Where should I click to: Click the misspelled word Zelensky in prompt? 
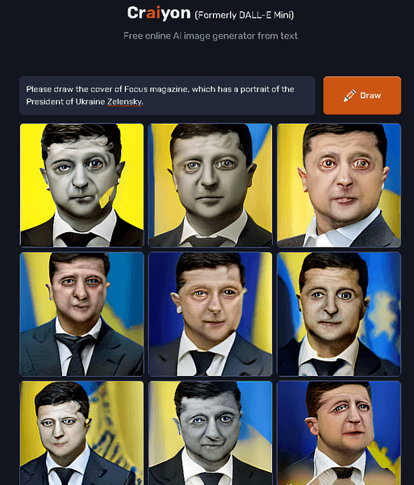124,102
